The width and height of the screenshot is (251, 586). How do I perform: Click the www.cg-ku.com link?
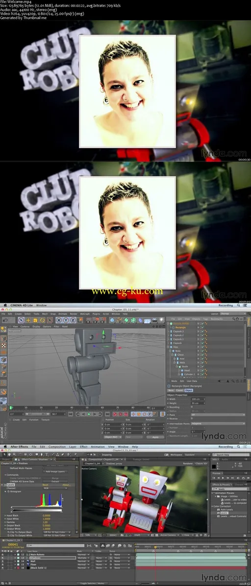tap(127, 291)
